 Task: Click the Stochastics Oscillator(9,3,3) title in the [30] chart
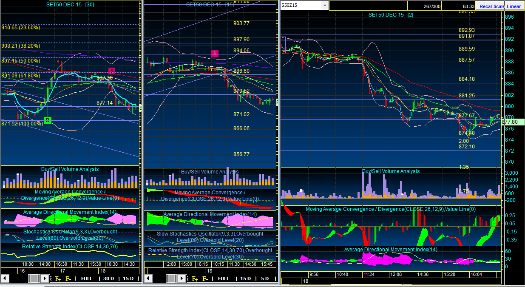(71, 235)
